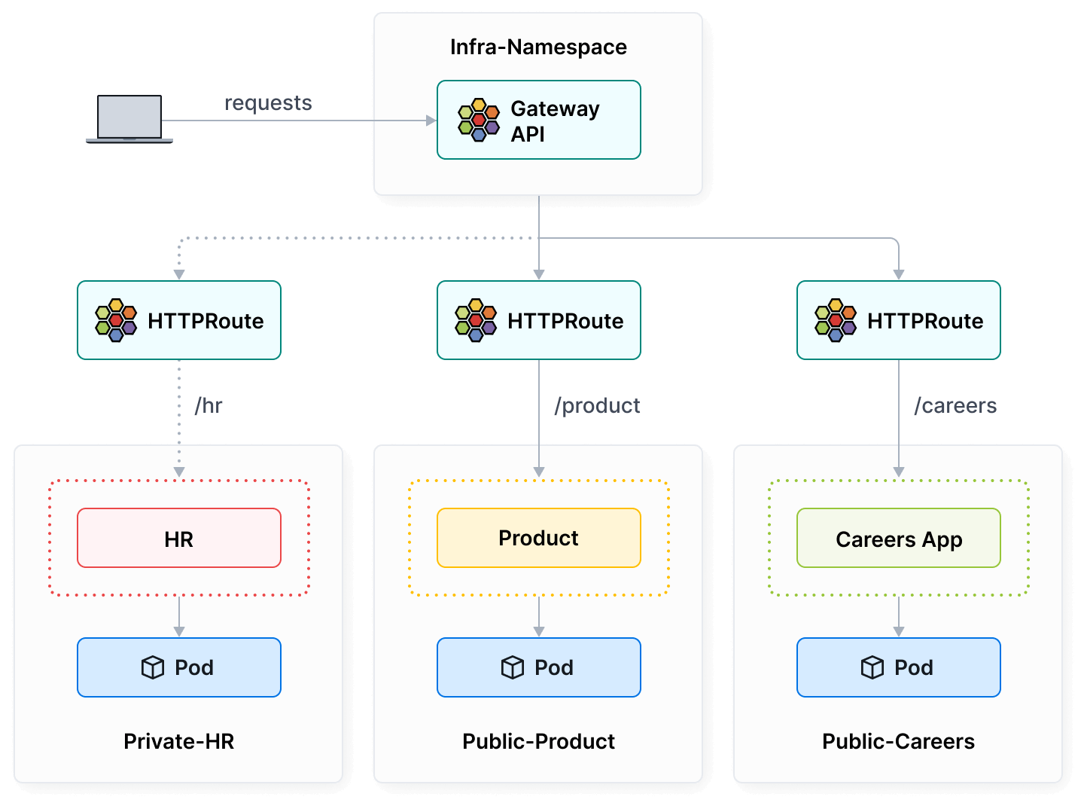Image resolution: width=1084 pixels, height=806 pixels.
Task: Click the /hr path label
Action: (209, 406)
